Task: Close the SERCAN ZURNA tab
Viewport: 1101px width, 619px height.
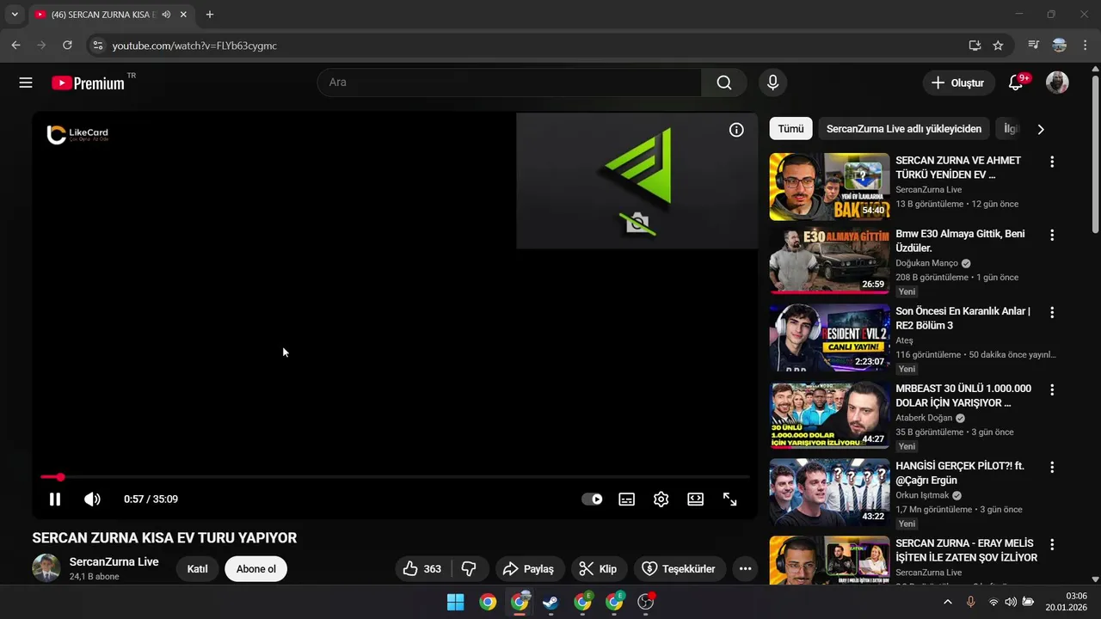Action: coord(183,15)
